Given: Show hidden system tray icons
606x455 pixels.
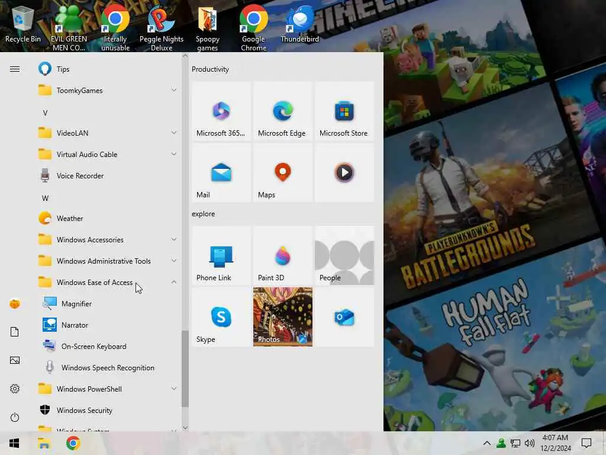Looking at the screenshot, I should tap(487, 443).
